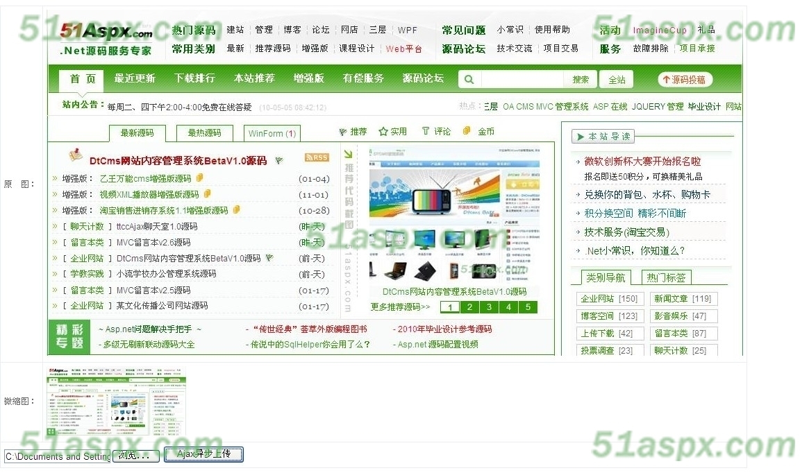809x475 pixels.
Task: Open 某文化传播公司网站源码 link
Action: click(x=162, y=306)
